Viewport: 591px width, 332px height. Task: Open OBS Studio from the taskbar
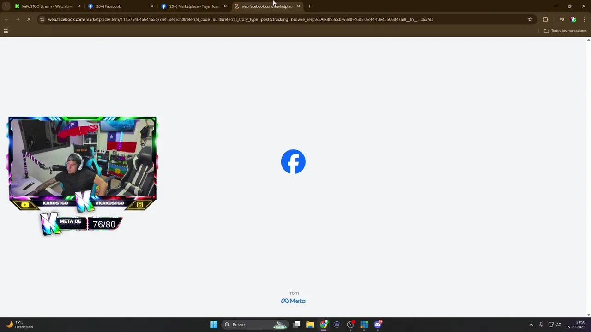[350, 325]
